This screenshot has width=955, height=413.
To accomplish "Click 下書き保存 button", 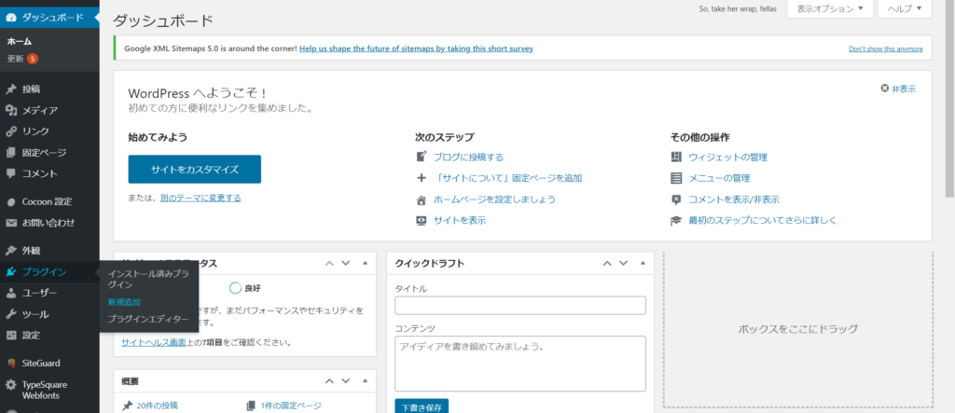I will click(422, 406).
